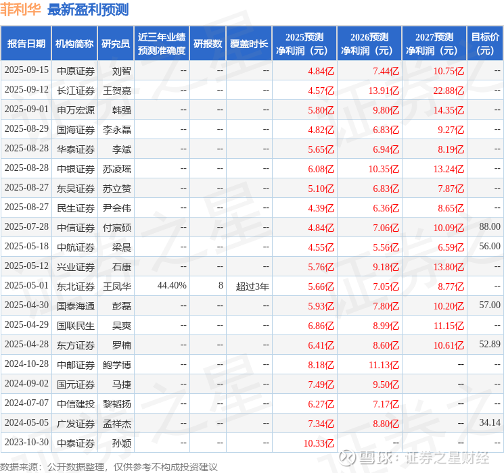Click value 6.08亿
504x473 pixels.
pos(321,169)
